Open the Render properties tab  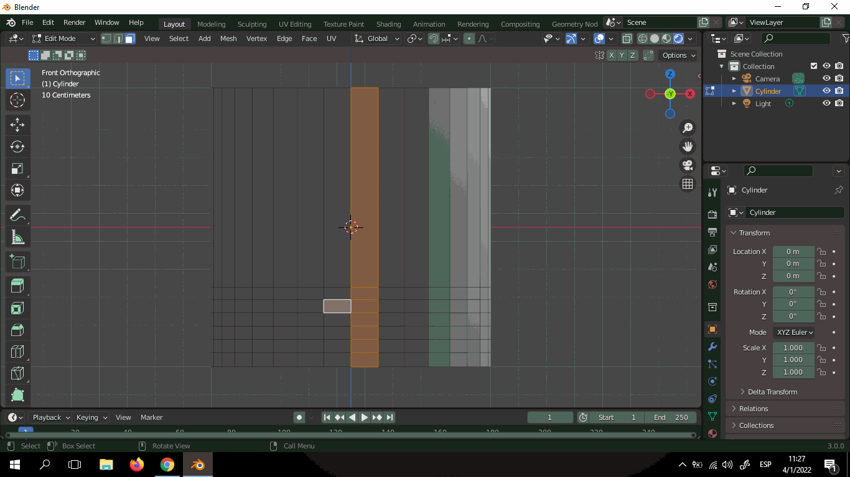coord(712,214)
